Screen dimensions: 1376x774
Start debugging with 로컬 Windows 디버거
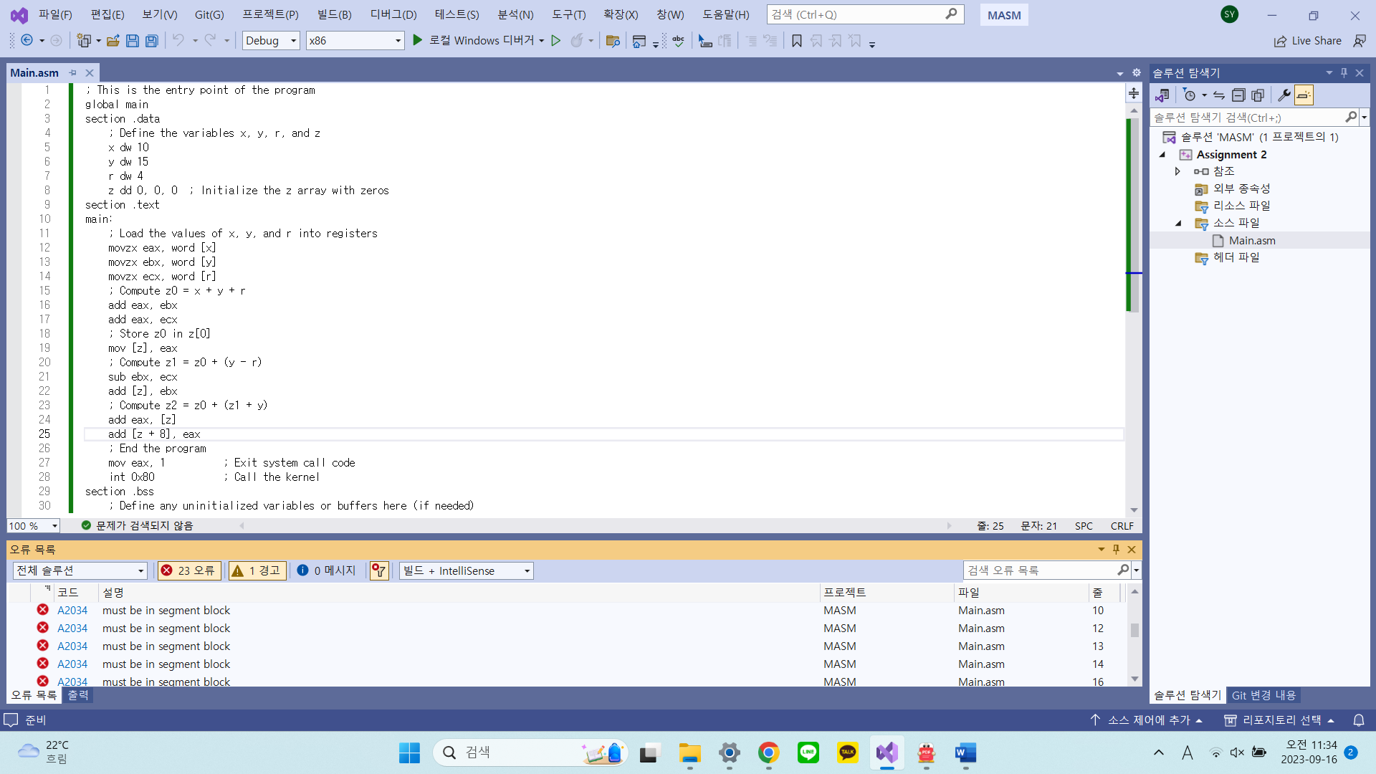479,41
